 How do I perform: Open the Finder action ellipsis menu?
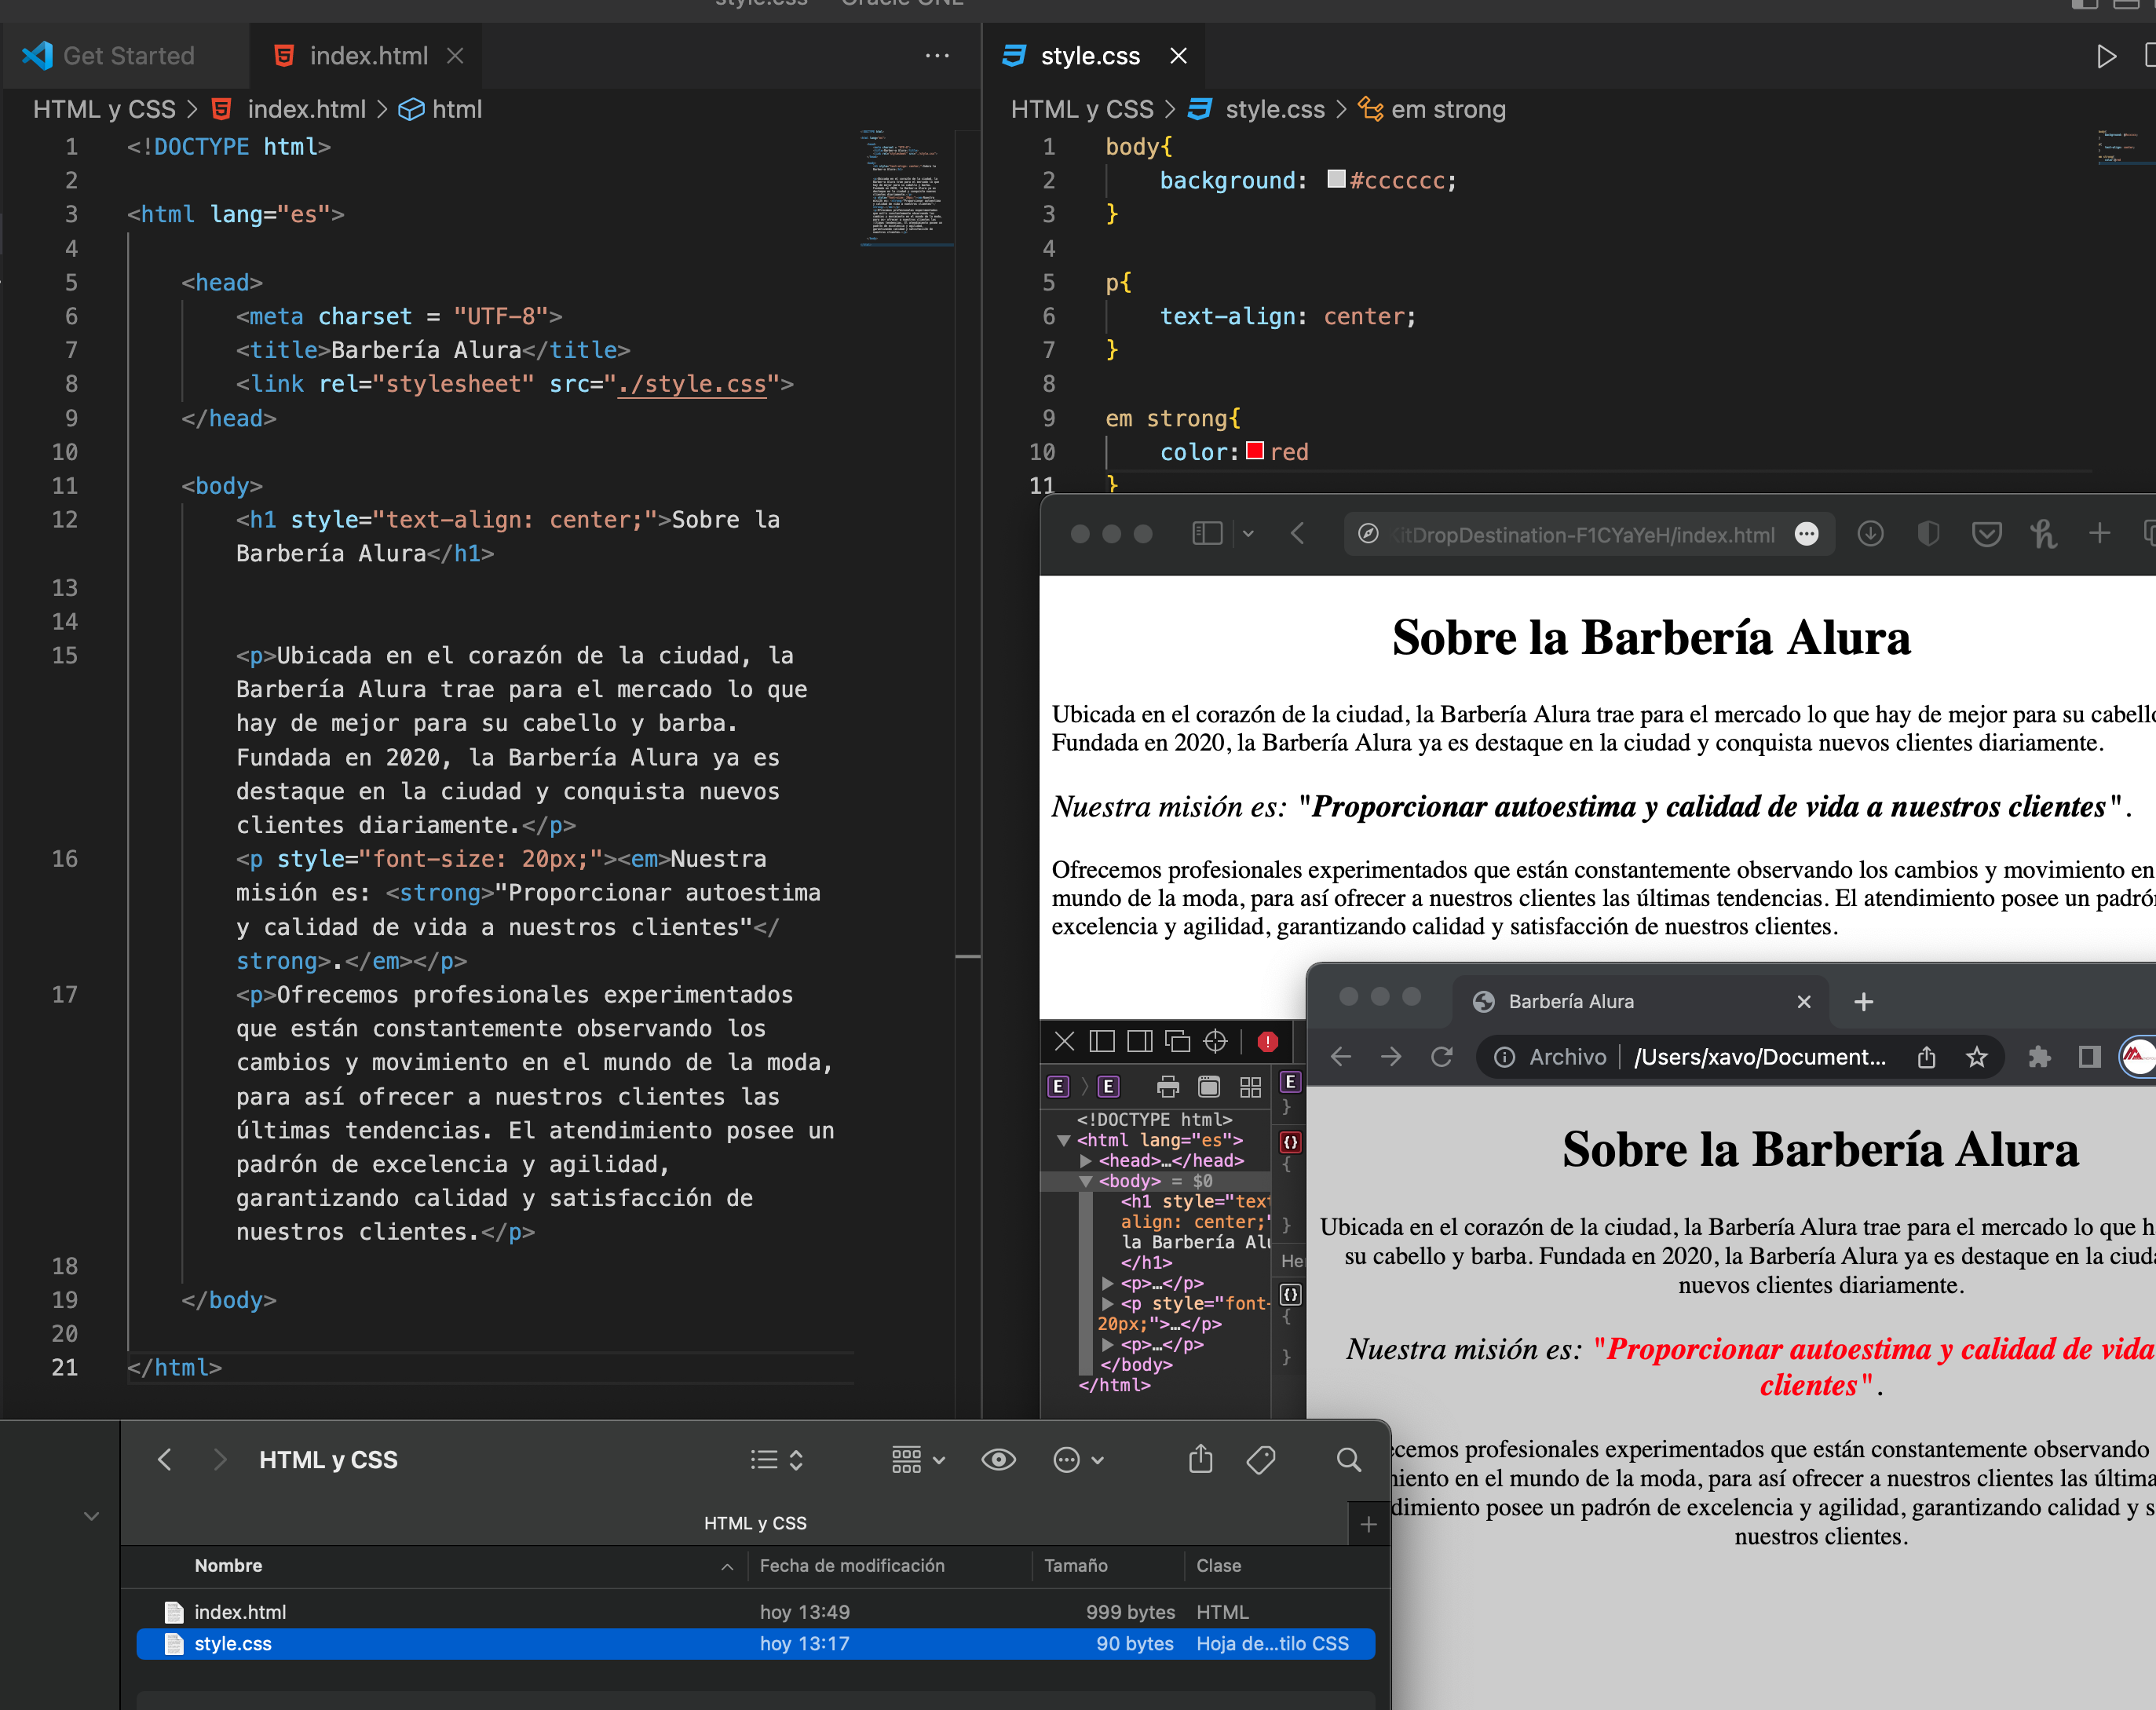[1078, 1459]
